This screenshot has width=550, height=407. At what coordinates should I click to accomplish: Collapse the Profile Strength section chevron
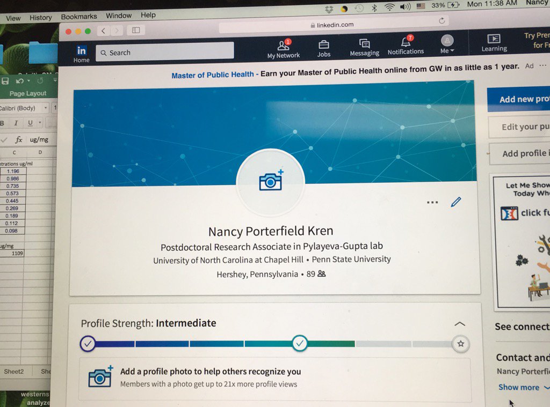point(460,324)
